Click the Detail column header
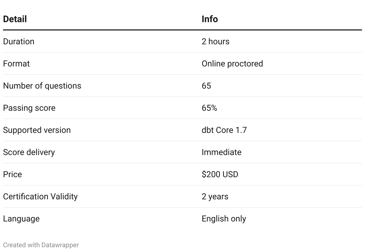Viewport: 365px width, 252px height. [15, 19]
